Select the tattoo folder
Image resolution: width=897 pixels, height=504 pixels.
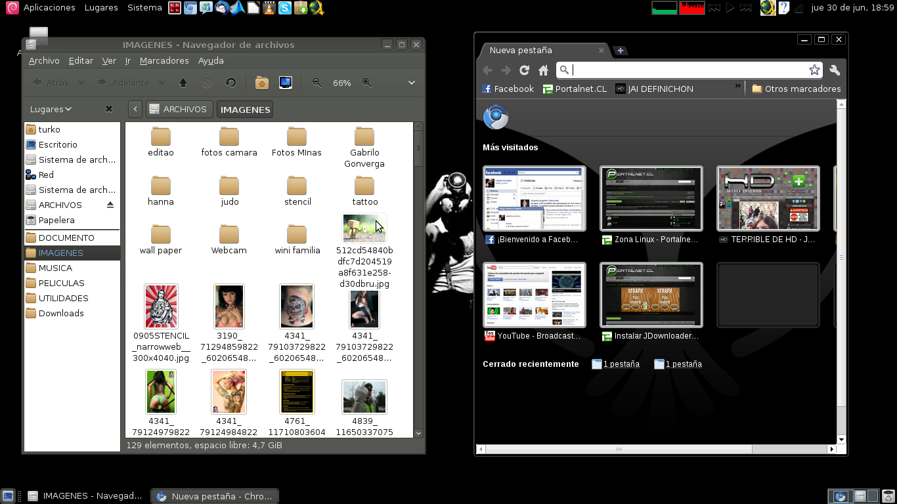point(364,192)
